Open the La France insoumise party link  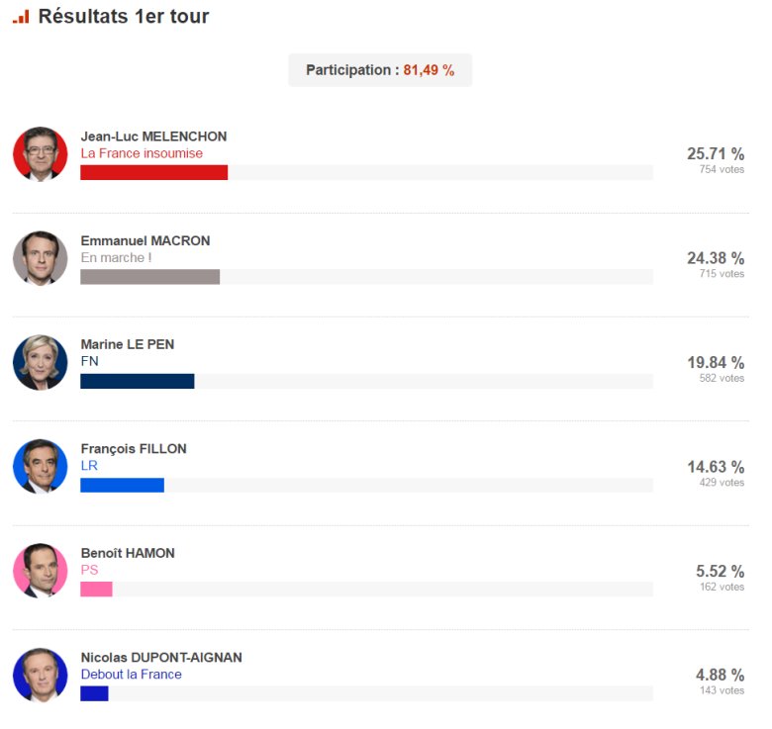[142, 153]
